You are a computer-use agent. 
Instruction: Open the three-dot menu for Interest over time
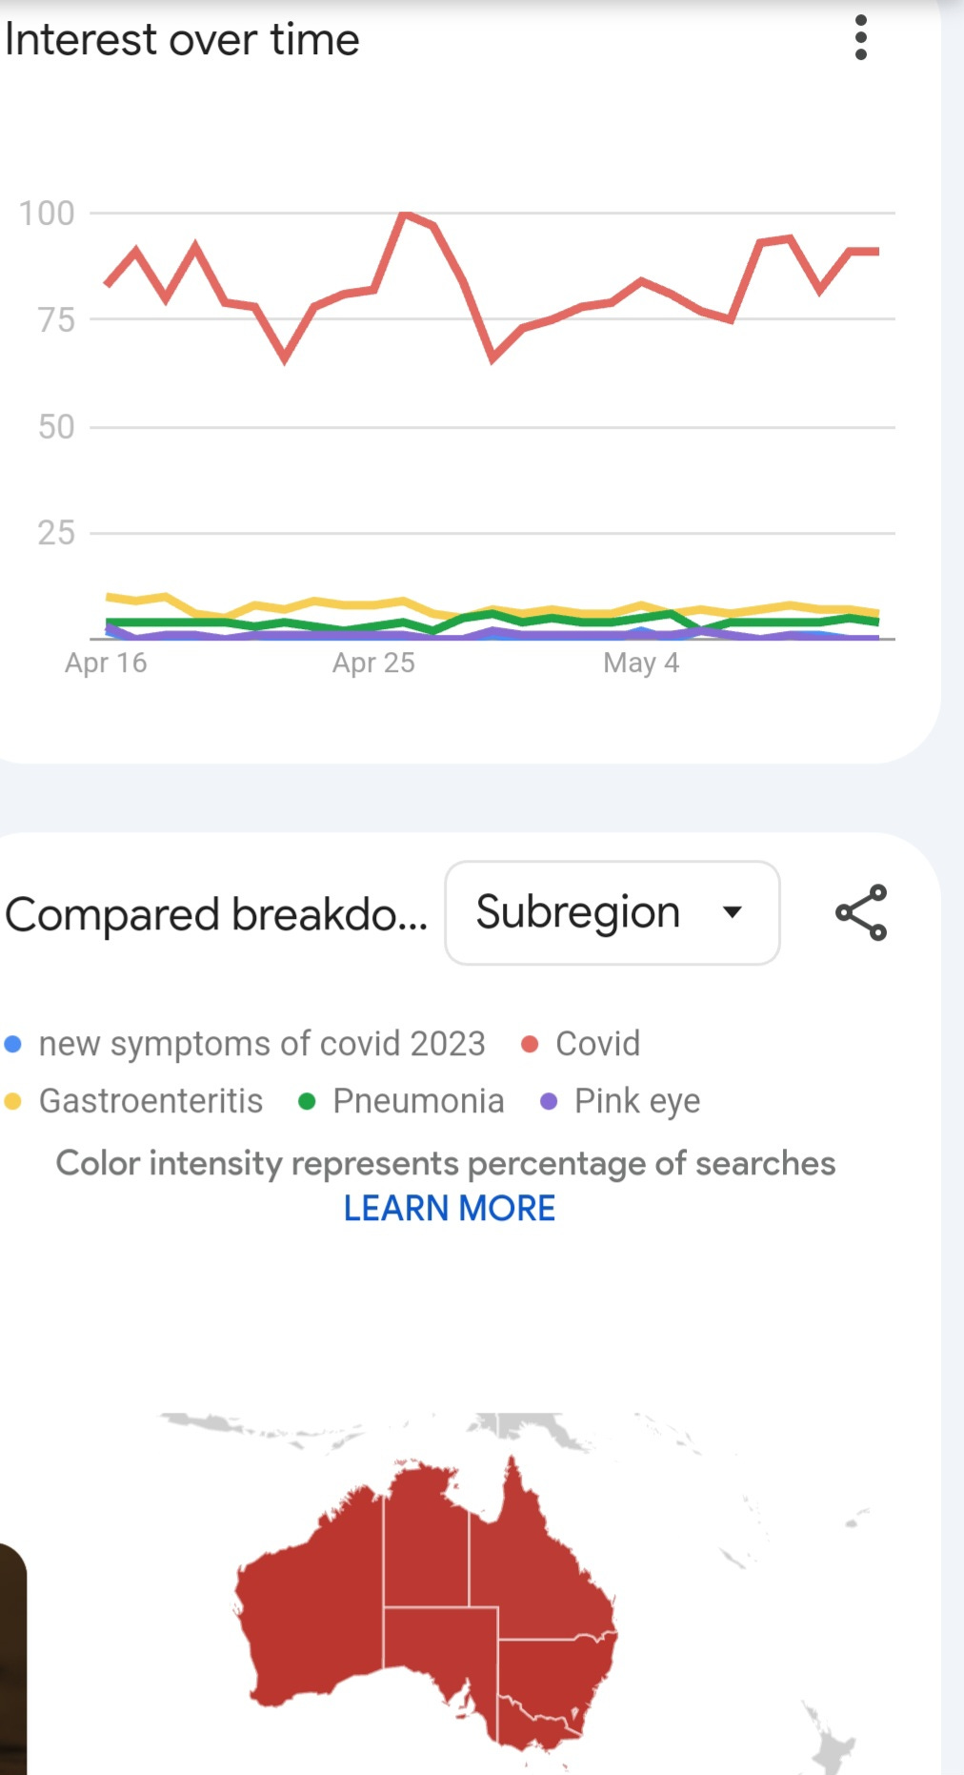point(860,38)
